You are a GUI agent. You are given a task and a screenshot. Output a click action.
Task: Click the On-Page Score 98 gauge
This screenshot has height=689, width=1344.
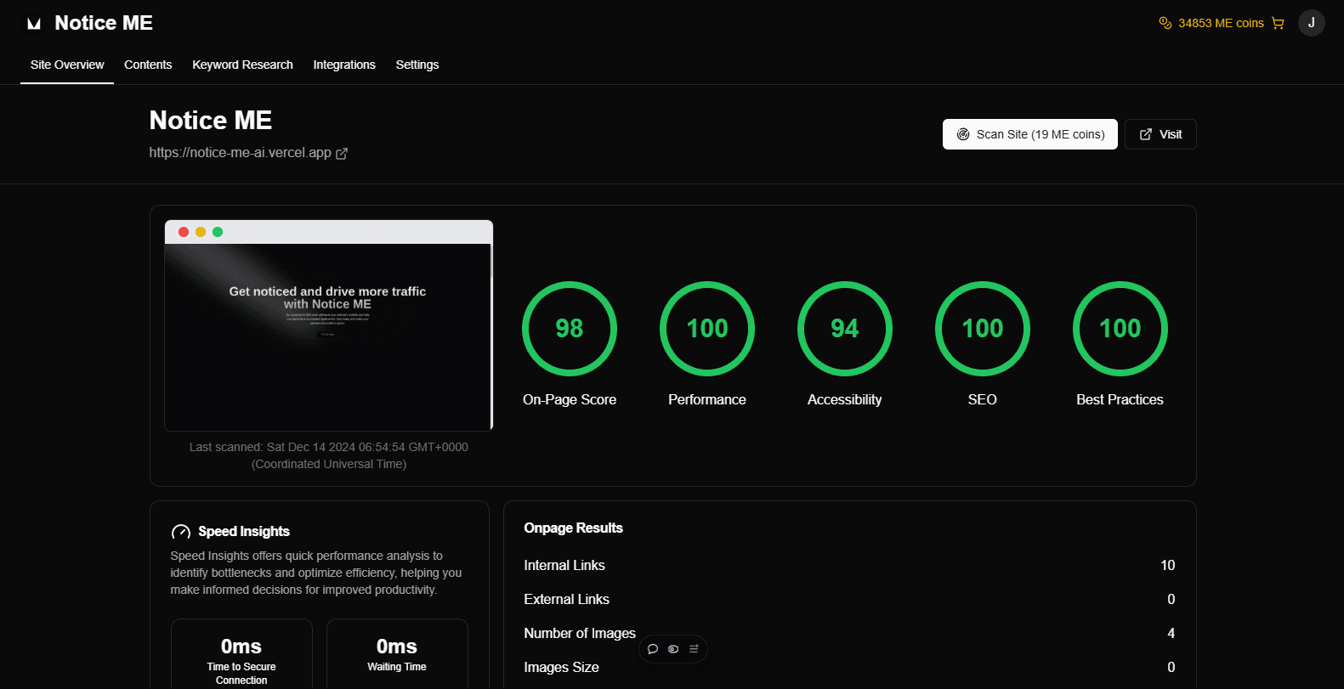570,329
